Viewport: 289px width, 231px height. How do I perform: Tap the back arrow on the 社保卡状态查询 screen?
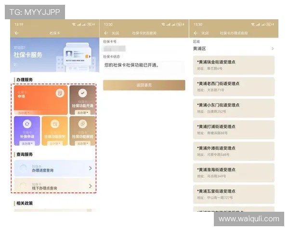106,33
